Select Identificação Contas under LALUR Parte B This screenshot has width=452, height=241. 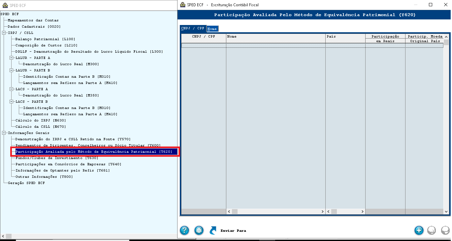click(67, 77)
